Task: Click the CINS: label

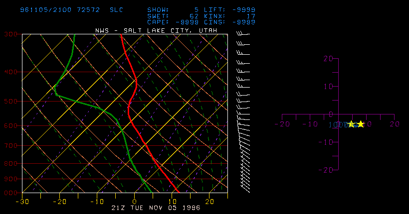Action: (214, 22)
